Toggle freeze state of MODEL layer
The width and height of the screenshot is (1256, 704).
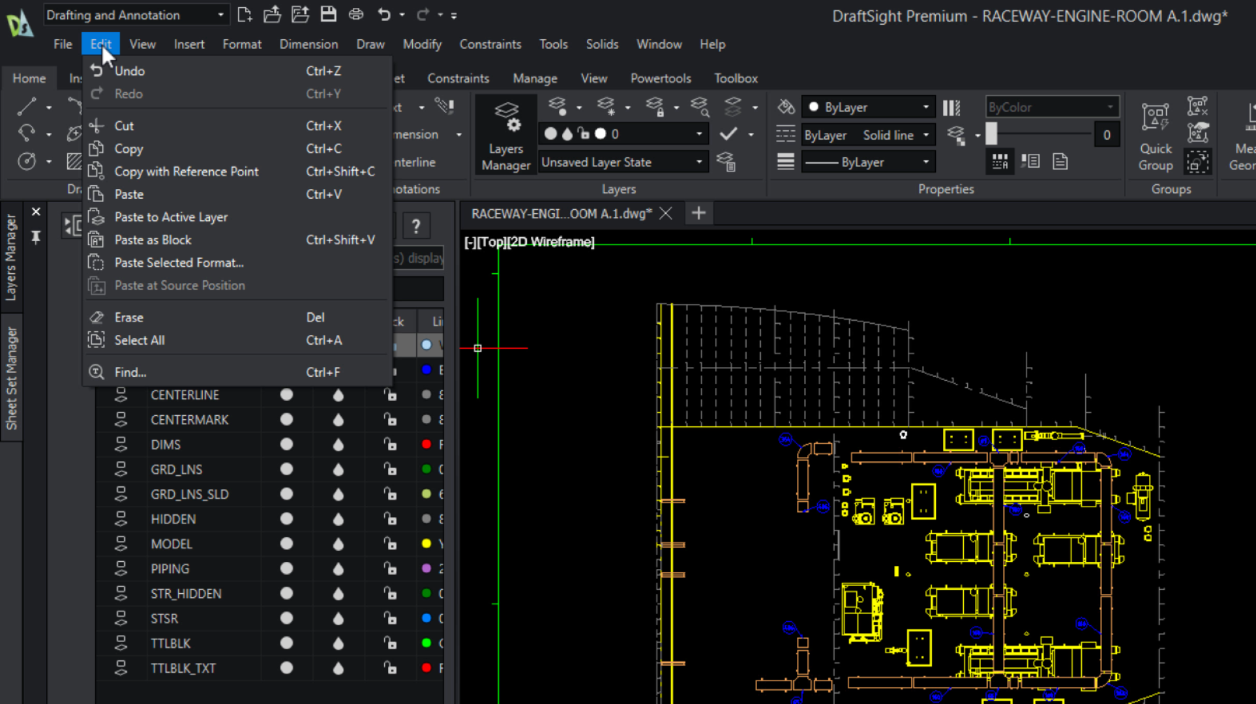point(338,544)
